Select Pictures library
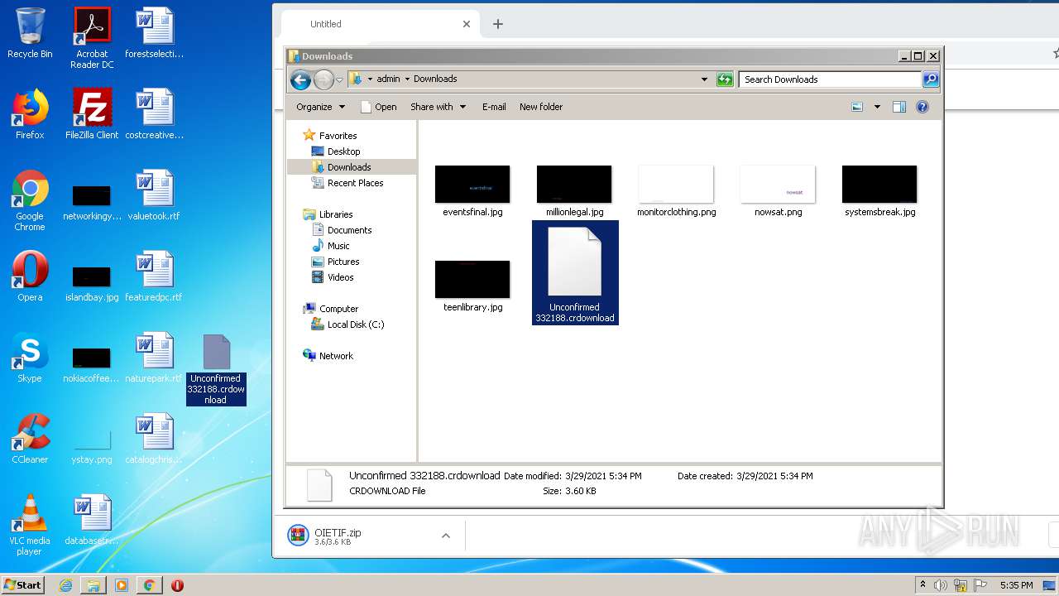 pyautogui.click(x=343, y=262)
